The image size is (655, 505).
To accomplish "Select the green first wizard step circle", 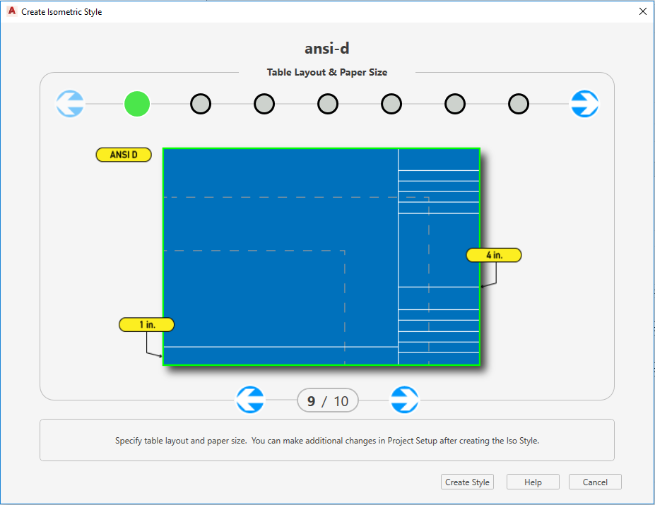I will click(137, 104).
